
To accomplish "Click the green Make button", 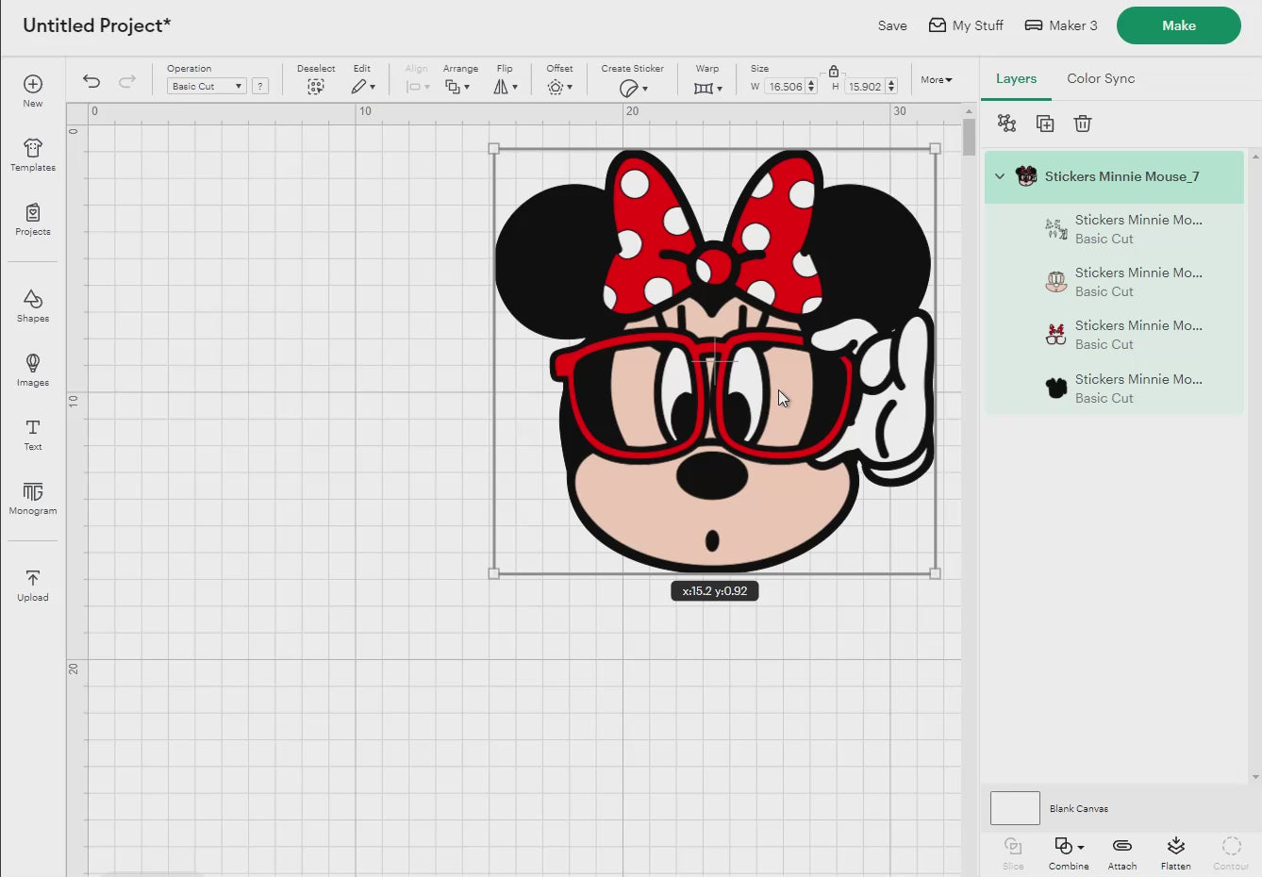I will pyautogui.click(x=1179, y=25).
